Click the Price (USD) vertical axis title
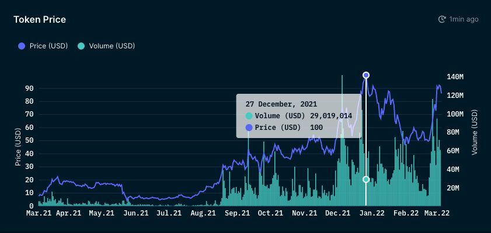 (x=18, y=146)
